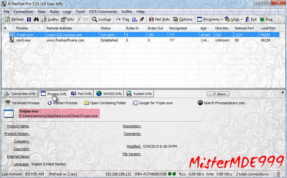Report a bug via the Bug icon
The height and width of the screenshot is (178, 287).
[x=266, y=19]
